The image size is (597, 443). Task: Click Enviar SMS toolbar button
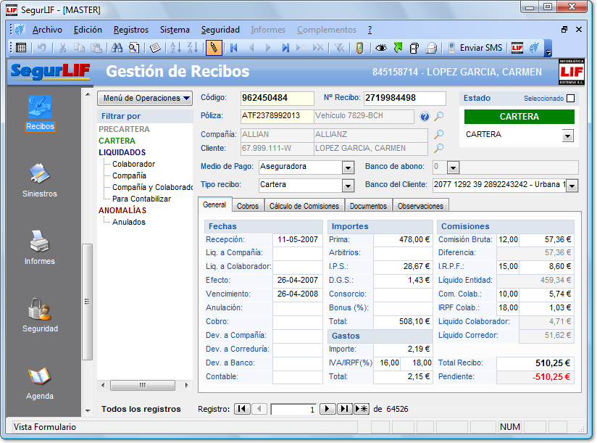pos(475,48)
